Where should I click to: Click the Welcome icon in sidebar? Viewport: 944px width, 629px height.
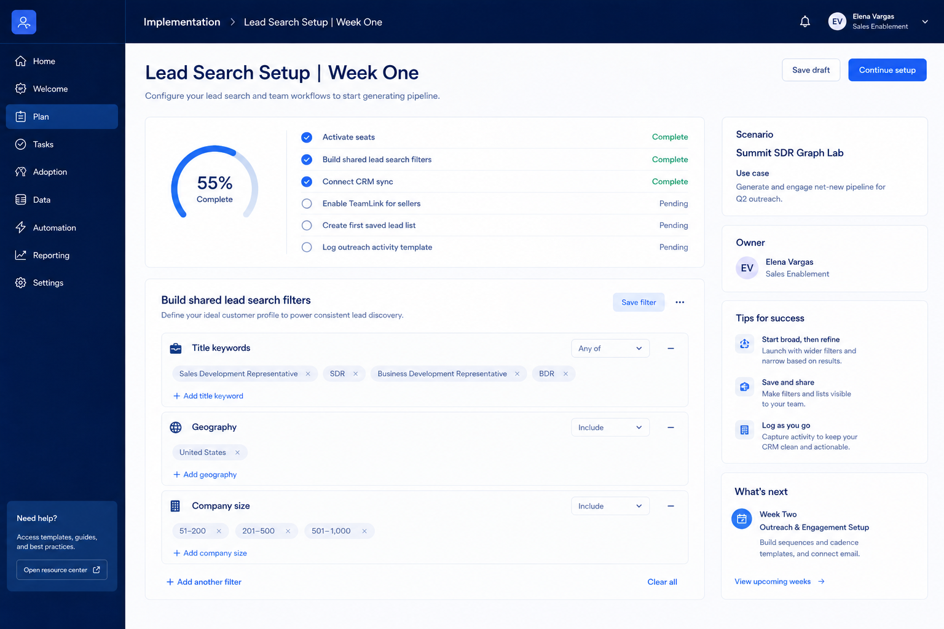[x=21, y=88]
